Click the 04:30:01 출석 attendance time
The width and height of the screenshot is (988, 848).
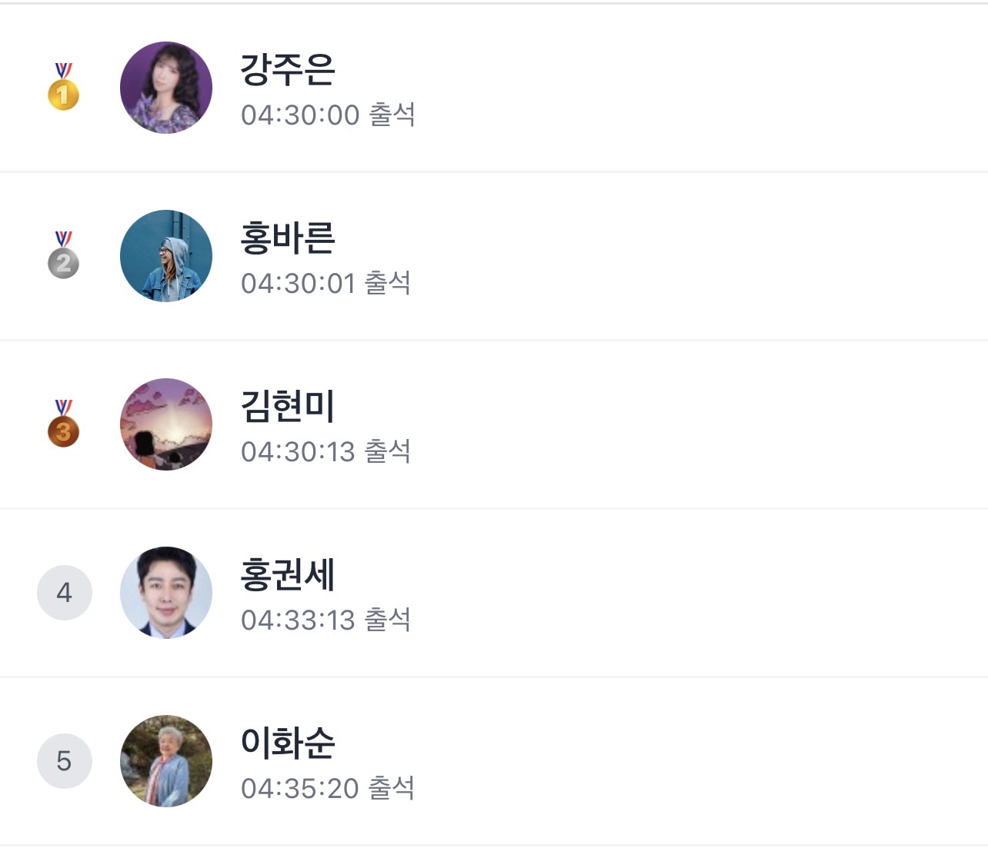325,284
